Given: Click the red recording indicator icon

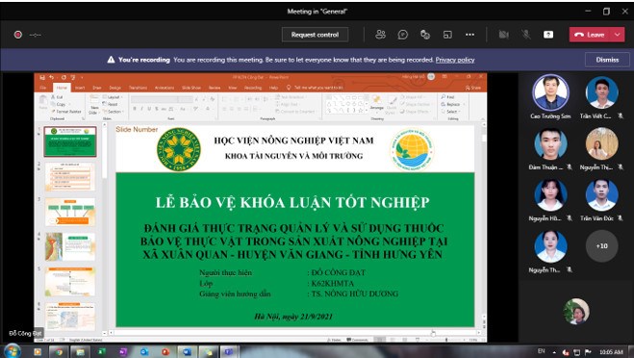Looking at the screenshot, I should (17, 35).
